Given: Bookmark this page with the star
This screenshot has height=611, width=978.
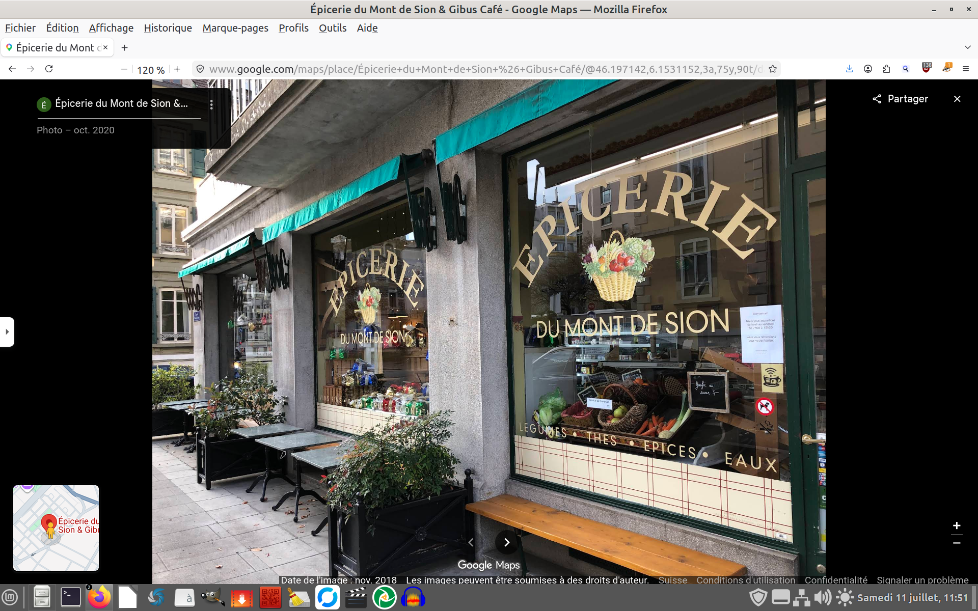Looking at the screenshot, I should [773, 69].
